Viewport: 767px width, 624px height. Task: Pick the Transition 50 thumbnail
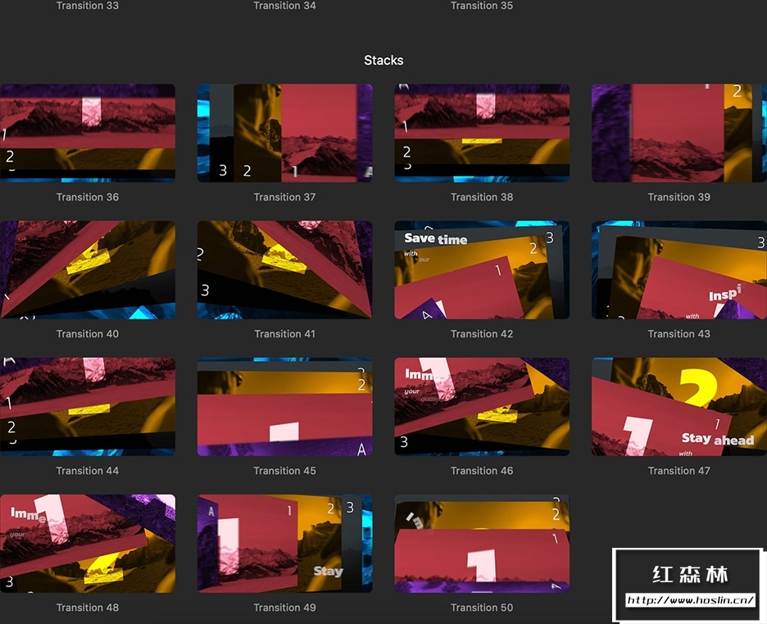(x=482, y=544)
